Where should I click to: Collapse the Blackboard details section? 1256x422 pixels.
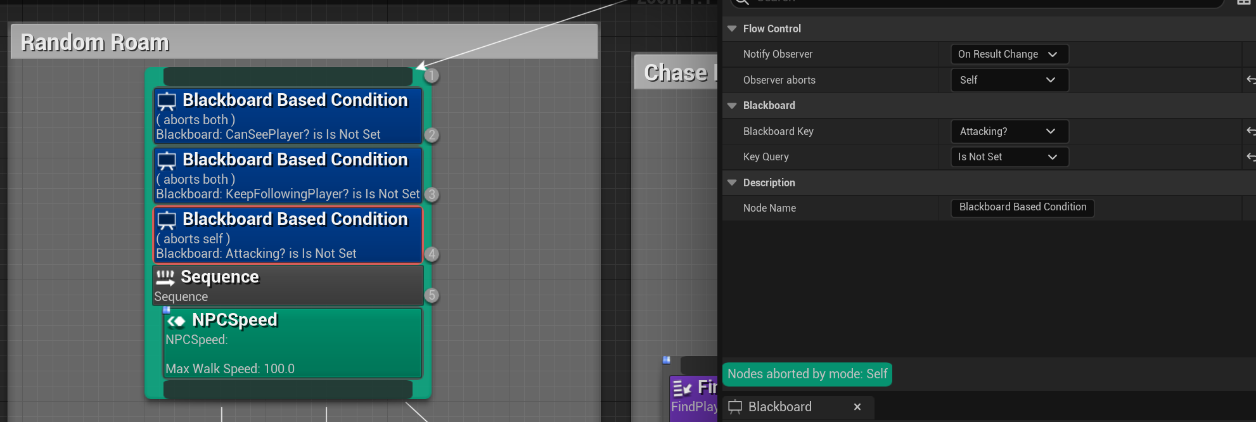point(732,105)
